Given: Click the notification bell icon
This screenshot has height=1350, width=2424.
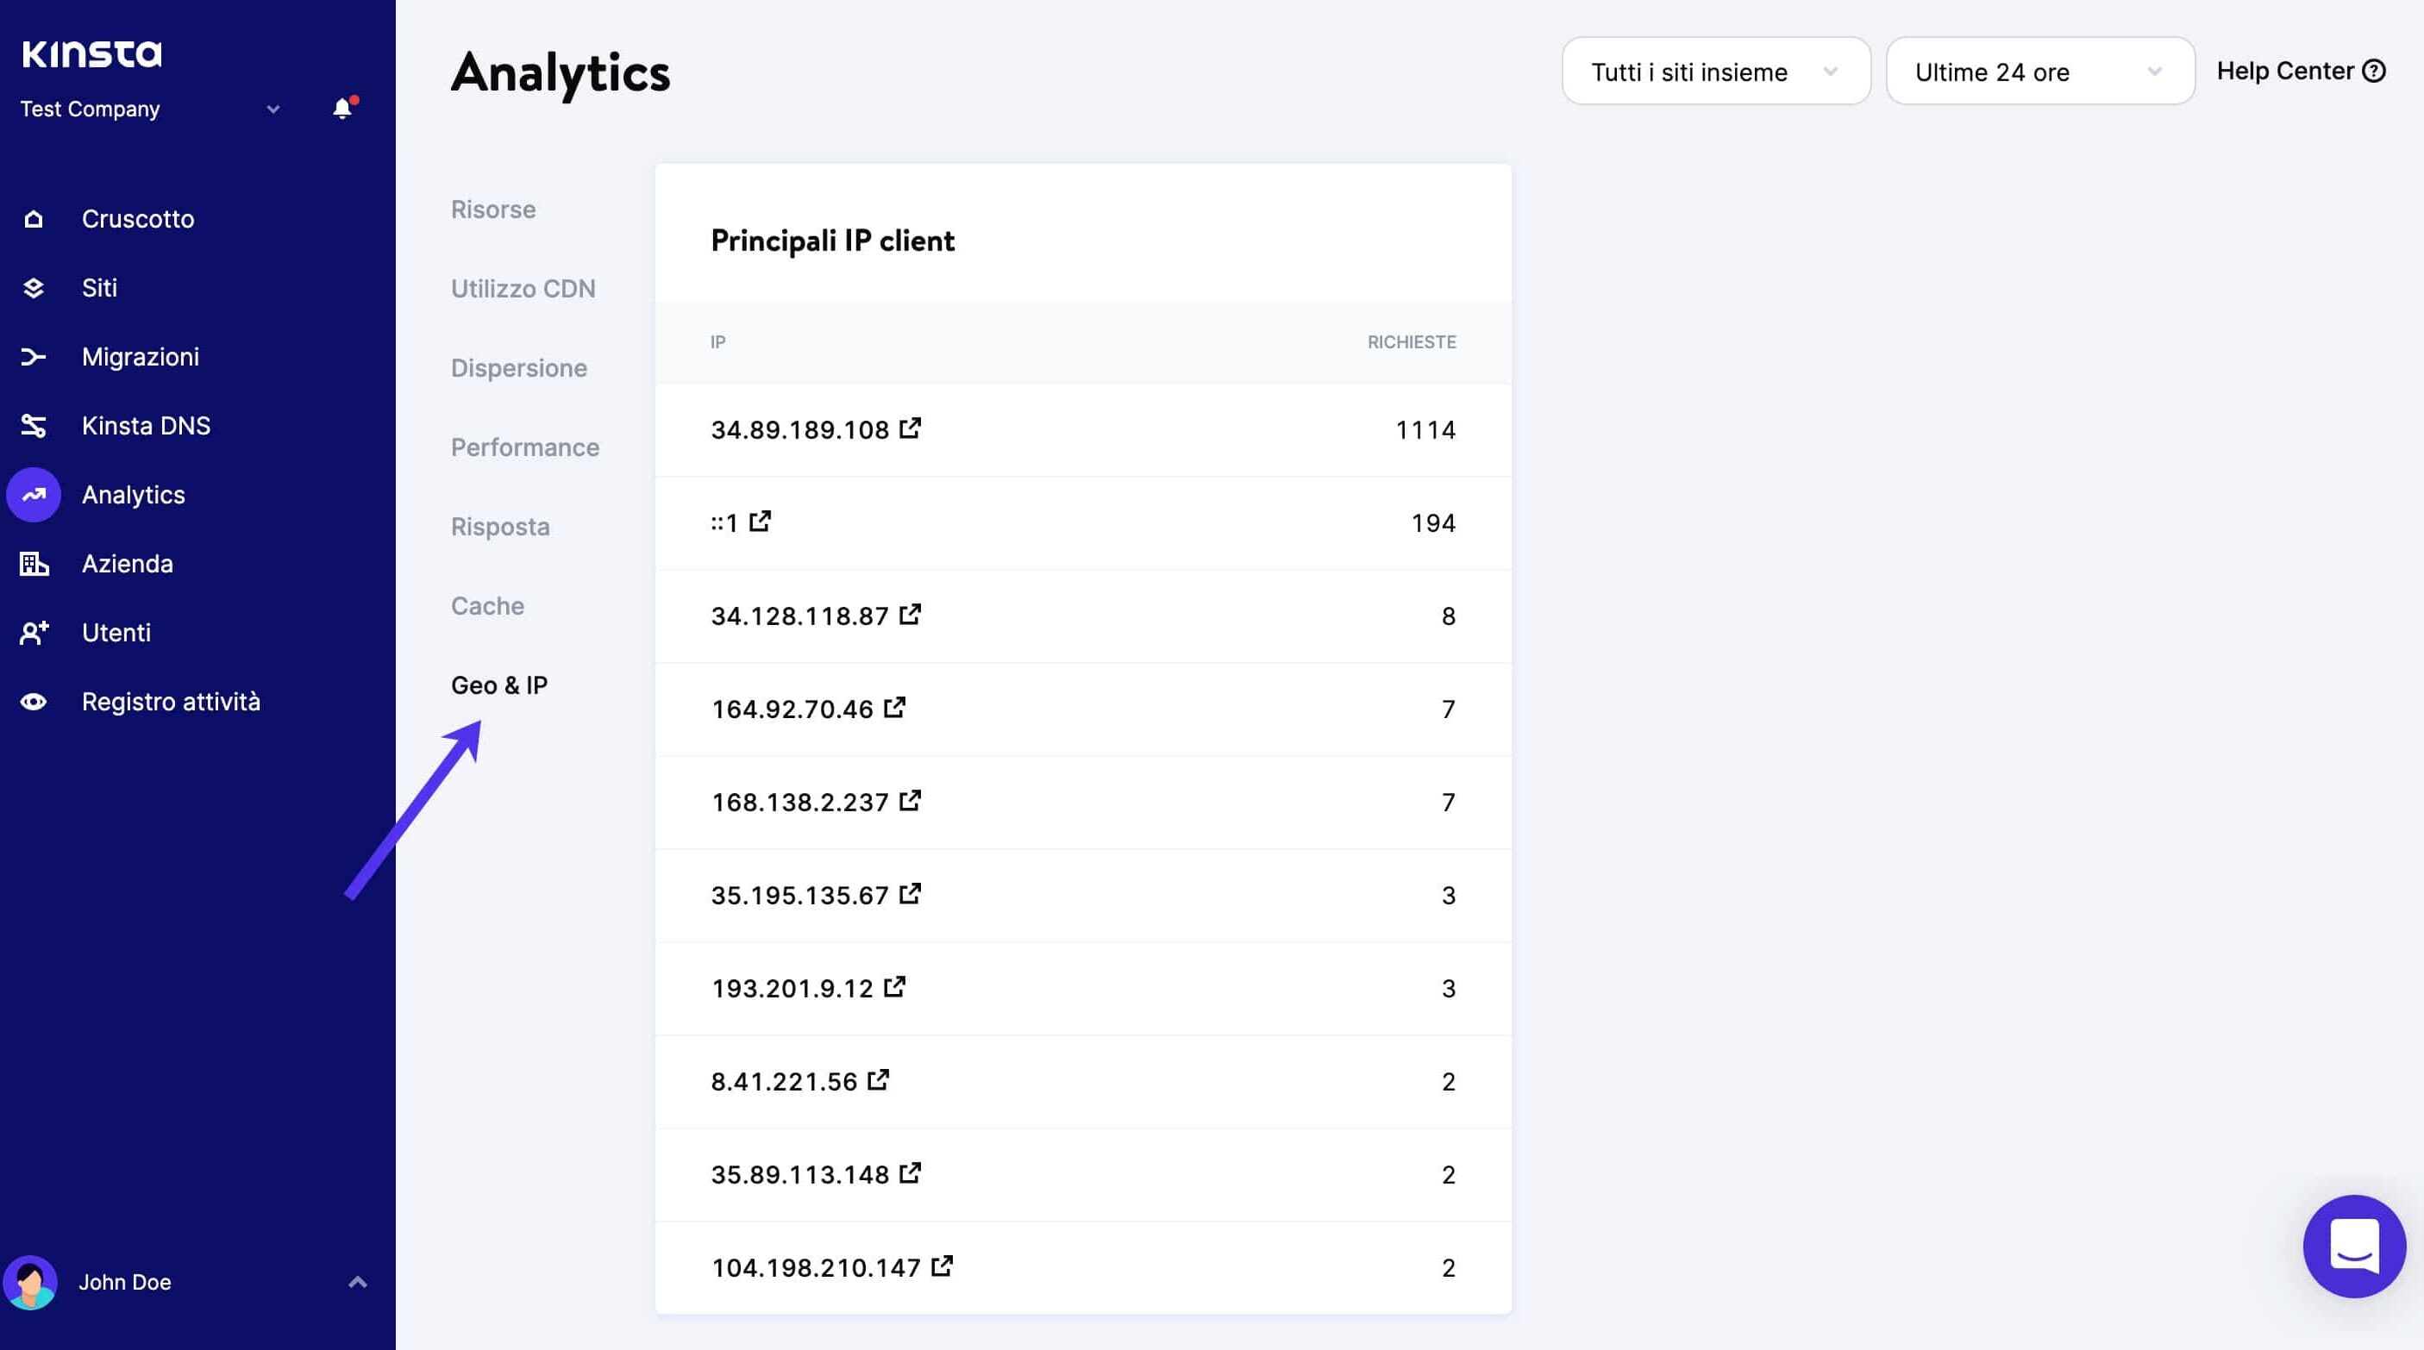Looking at the screenshot, I should (342, 108).
